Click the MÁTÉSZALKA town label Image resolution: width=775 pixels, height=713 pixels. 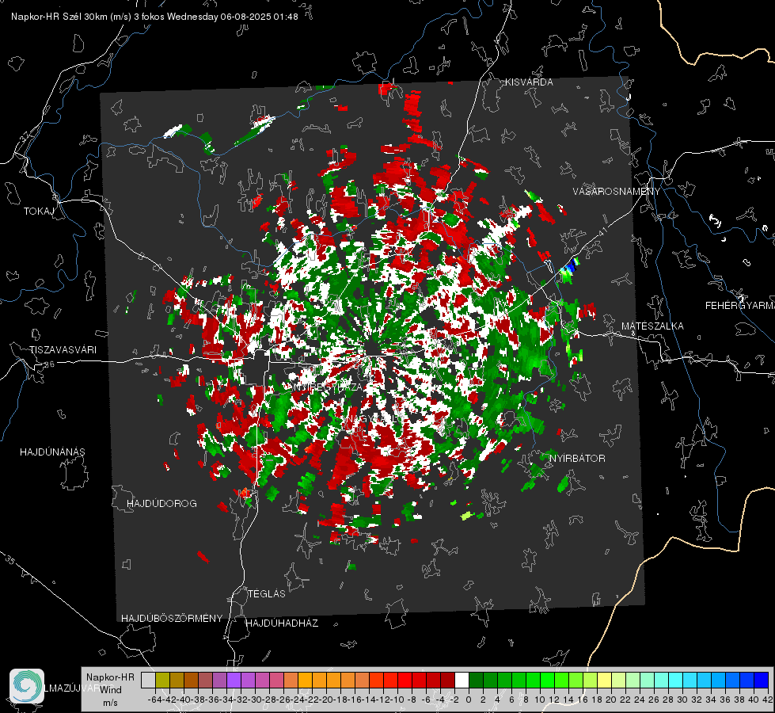(652, 326)
